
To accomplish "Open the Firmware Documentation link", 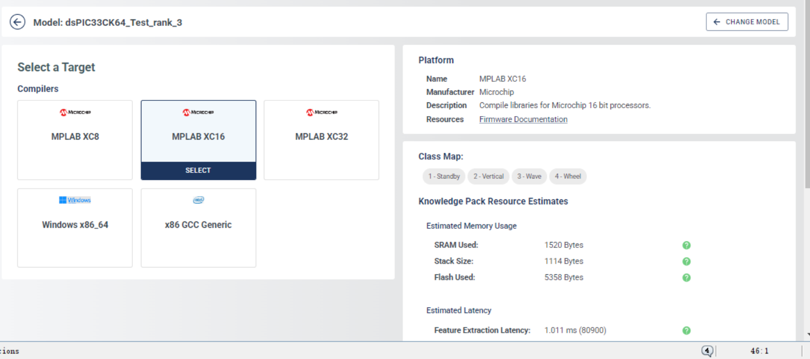I will point(523,120).
